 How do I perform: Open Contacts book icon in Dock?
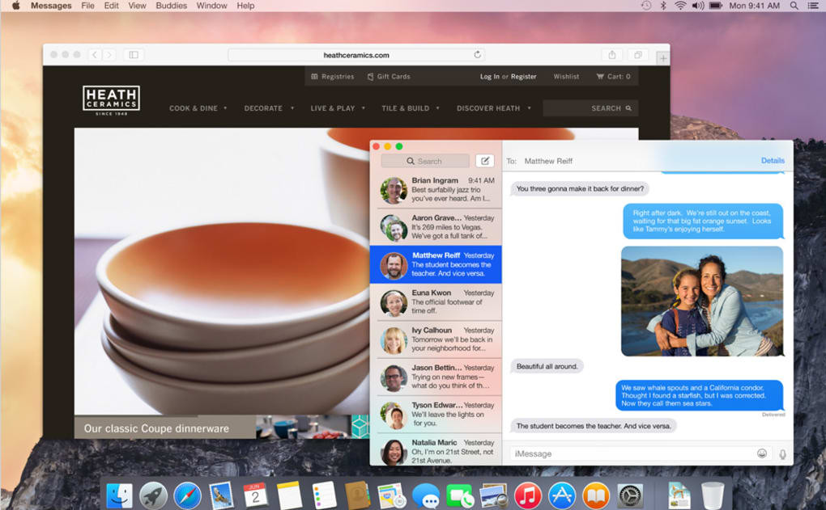tap(358, 495)
